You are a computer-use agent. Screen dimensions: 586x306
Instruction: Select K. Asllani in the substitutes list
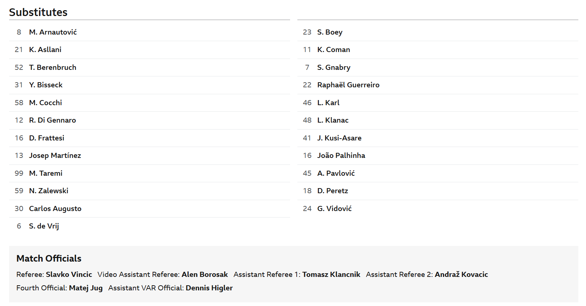coord(45,49)
